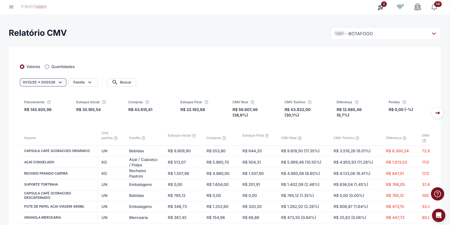Select the Valores radio option
Image resolution: width=450 pixels, height=225 pixels.
pyautogui.click(x=22, y=67)
